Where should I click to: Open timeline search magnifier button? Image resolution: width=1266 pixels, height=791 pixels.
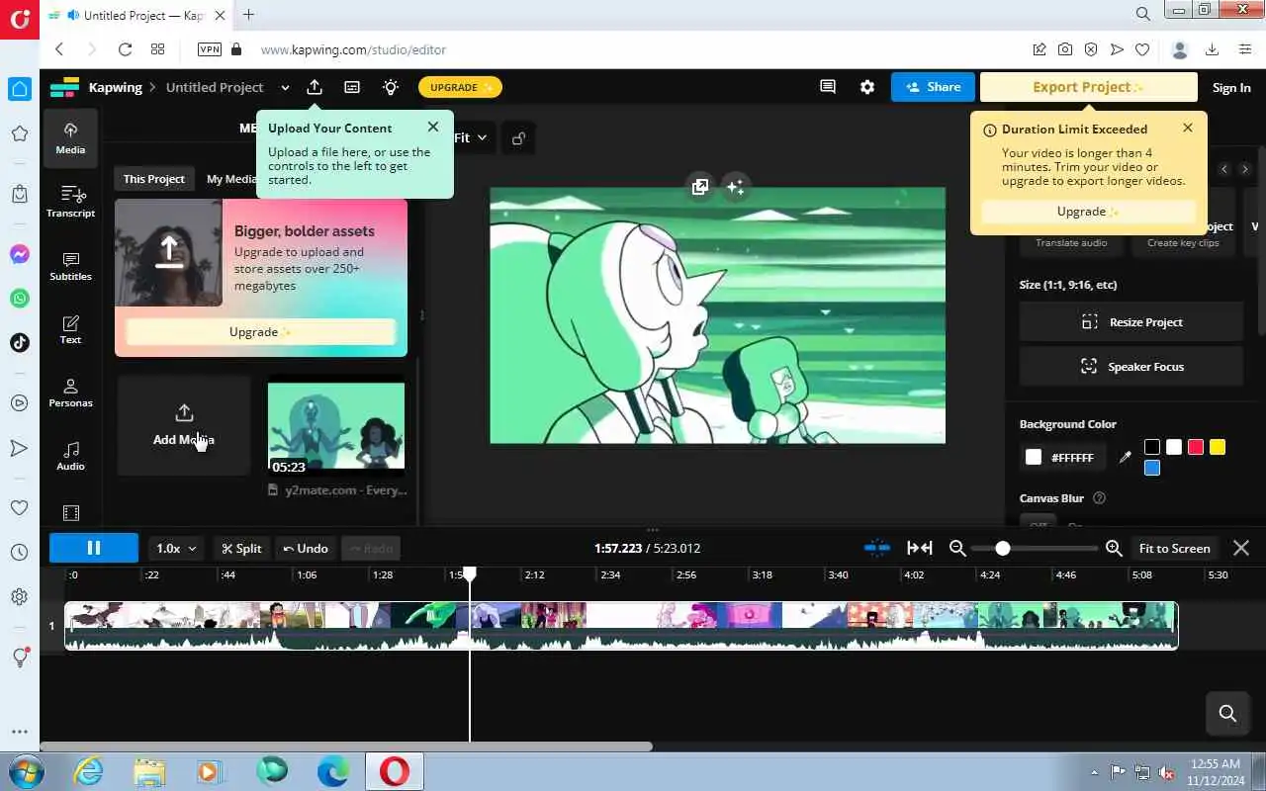[x=1227, y=713]
